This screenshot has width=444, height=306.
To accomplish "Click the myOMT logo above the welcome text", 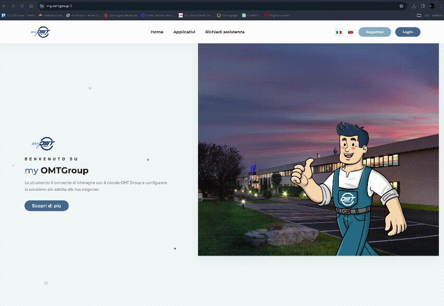I will pos(43,144).
